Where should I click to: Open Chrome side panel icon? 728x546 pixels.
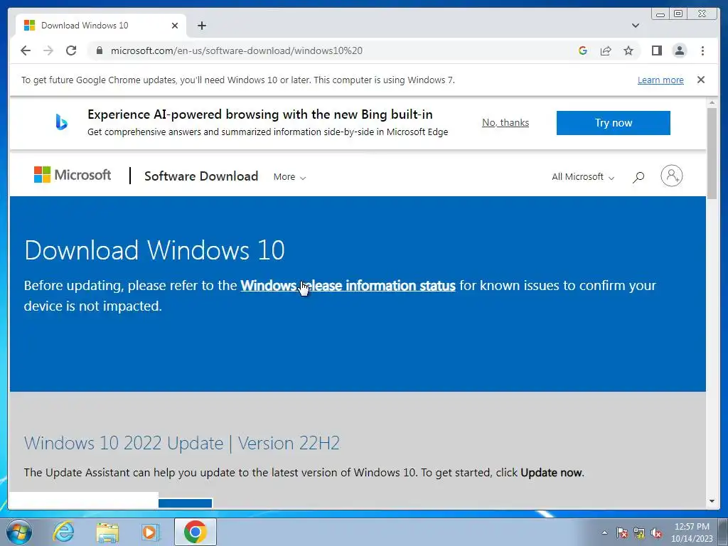[x=656, y=50]
